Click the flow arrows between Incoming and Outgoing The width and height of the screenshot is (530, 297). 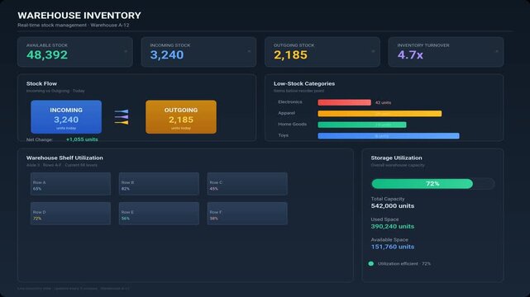point(122,117)
